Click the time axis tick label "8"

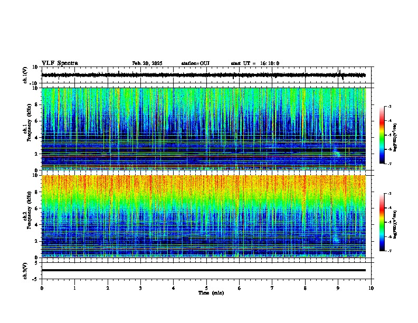(305, 288)
